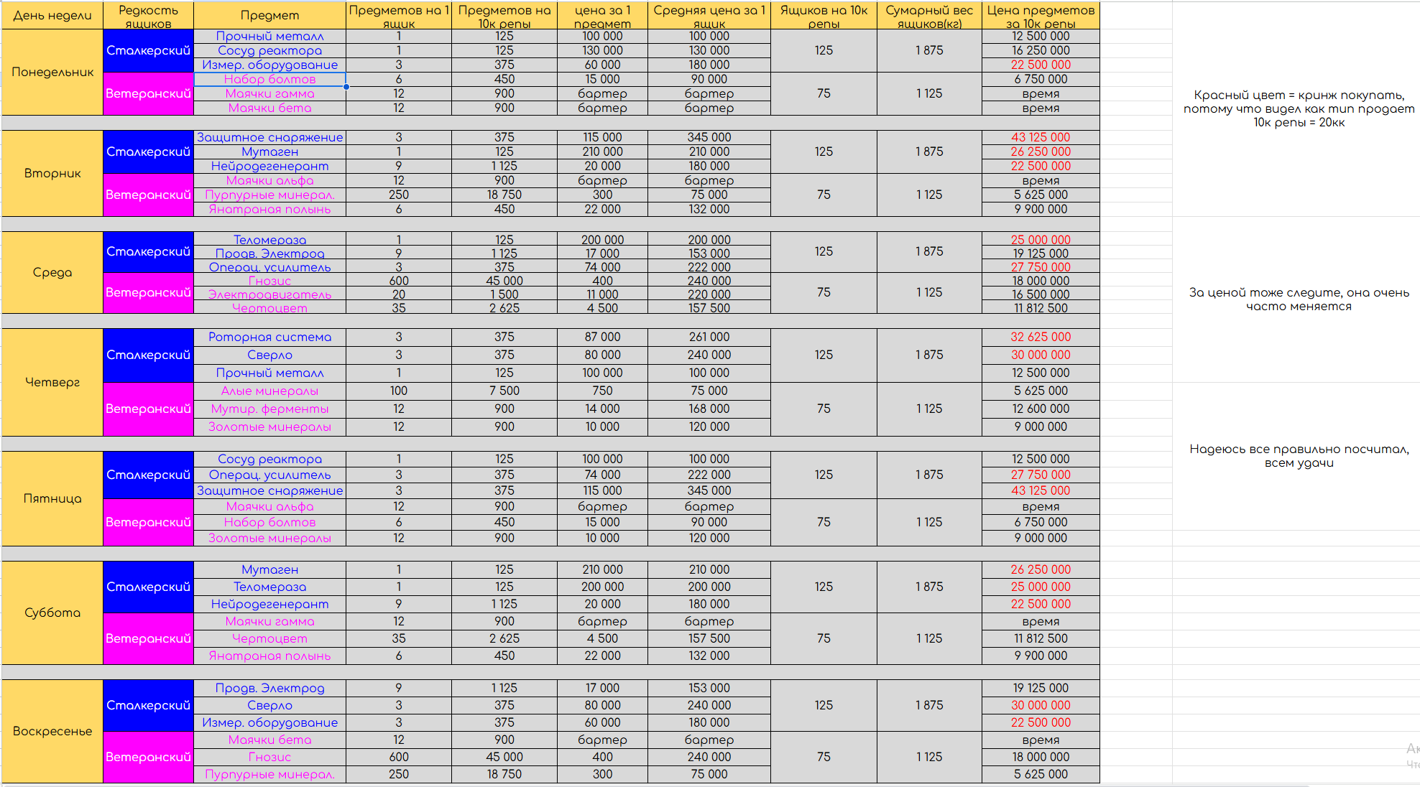Select the "Редкость ящиков" column header

click(148, 15)
